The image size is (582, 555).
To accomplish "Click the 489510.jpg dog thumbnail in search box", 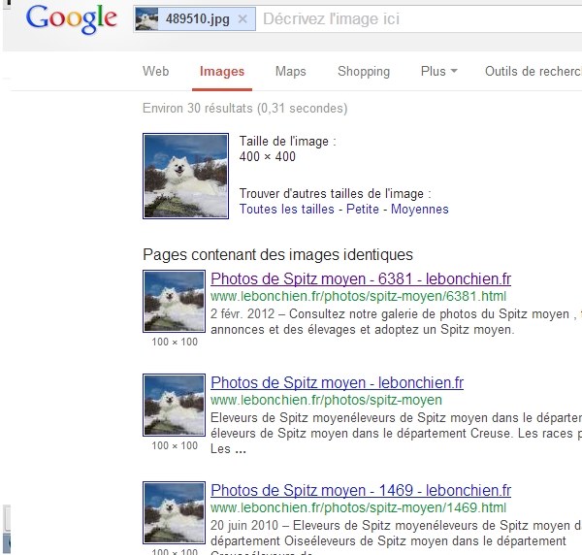I will pos(146,19).
